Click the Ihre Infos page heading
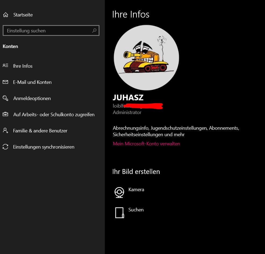 131,14
